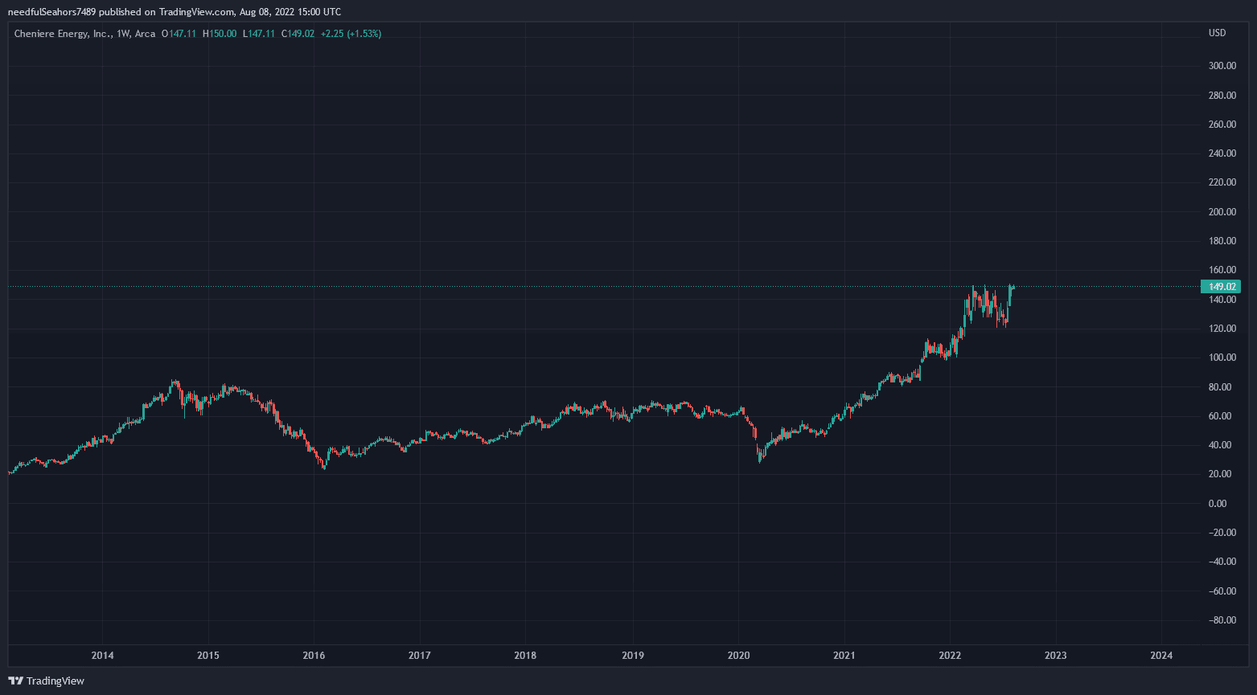Screen dimensions: 1257x695
Task: Click the 2014 year label on time axis
Action: (102, 656)
